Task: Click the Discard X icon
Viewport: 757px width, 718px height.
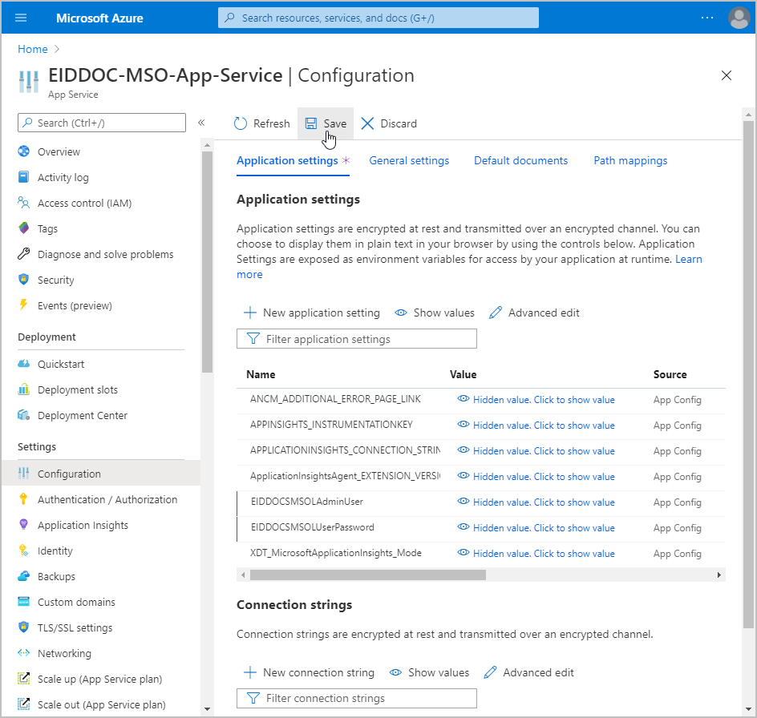Action: [368, 123]
